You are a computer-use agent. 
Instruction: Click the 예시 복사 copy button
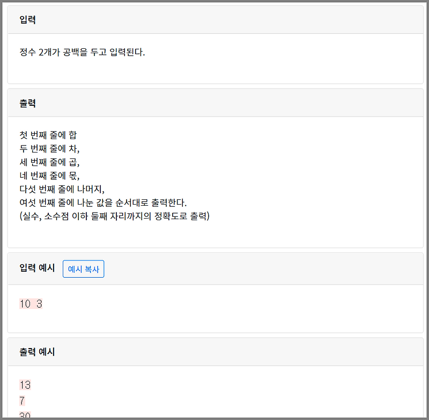83,269
